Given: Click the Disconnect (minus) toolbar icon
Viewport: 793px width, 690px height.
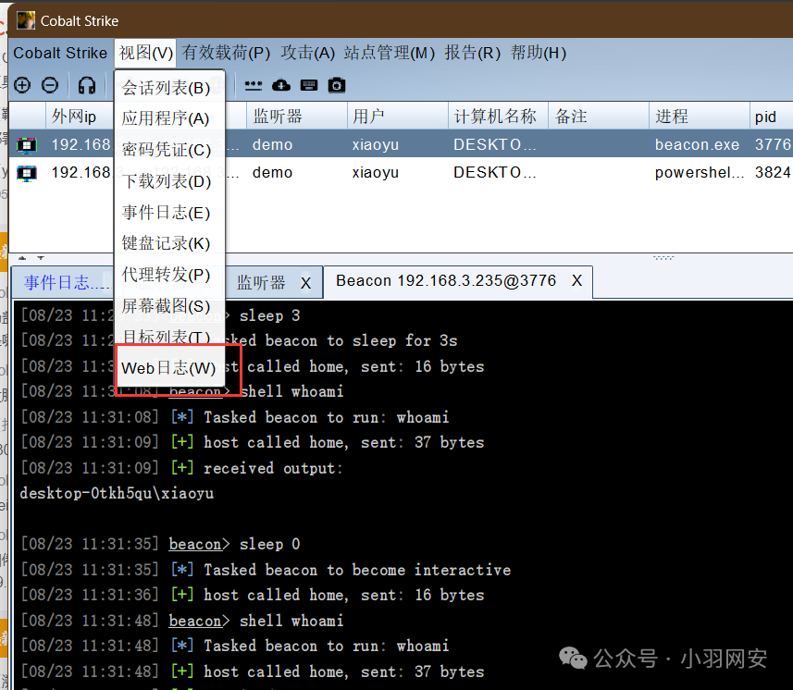Looking at the screenshot, I should click(50, 85).
